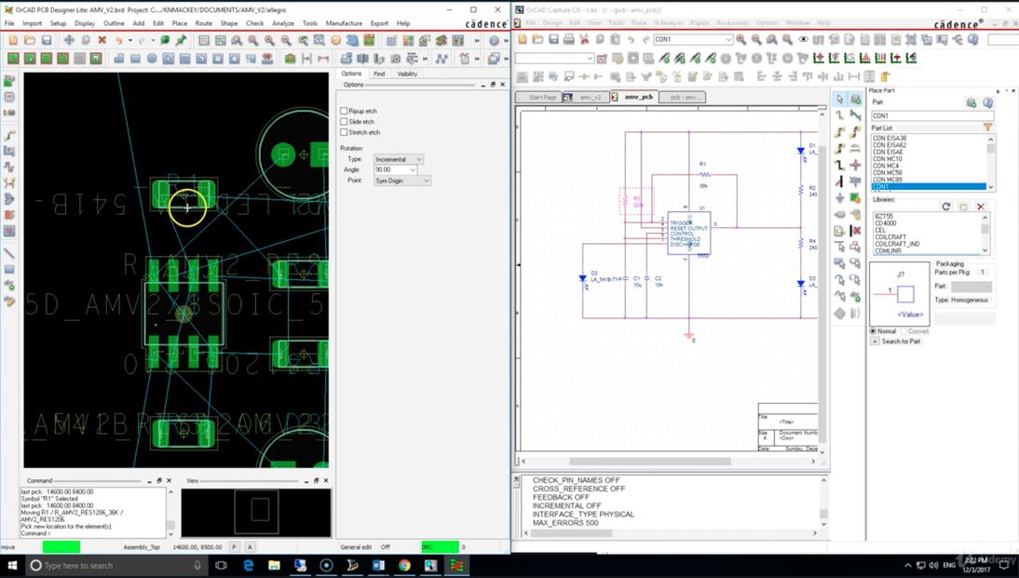Click the schematic horizontal scrollbar
The height and width of the screenshot is (578, 1019).
coord(650,462)
